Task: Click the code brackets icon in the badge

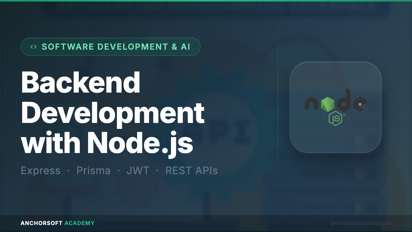Action: pos(33,47)
